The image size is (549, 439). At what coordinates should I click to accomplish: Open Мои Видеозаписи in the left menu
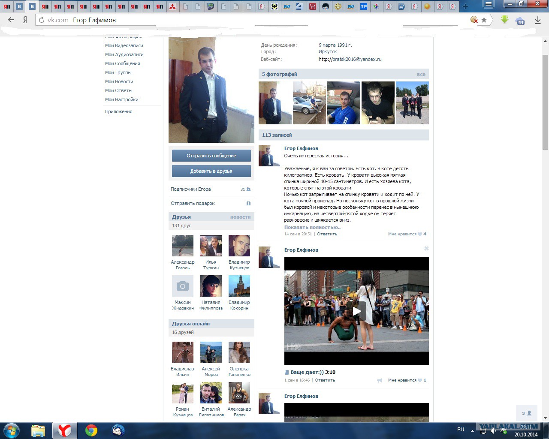(124, 45)
